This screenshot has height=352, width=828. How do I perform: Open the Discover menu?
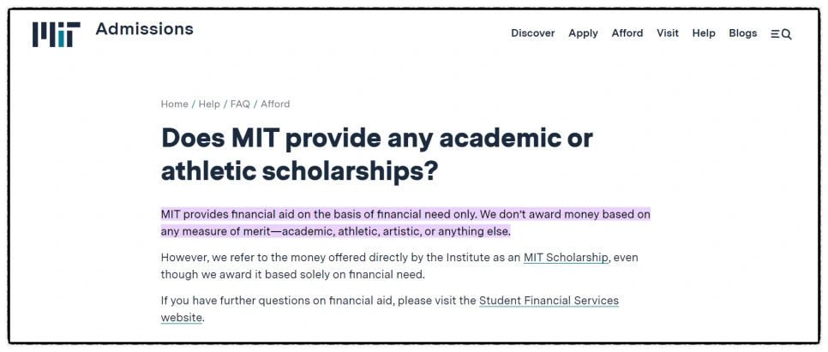[x=532, y=33]
